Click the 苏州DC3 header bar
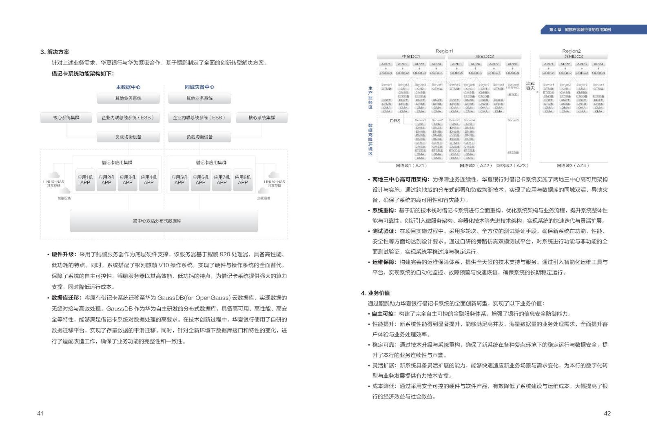Screen dimensions: 647x439 coord(573,56)
